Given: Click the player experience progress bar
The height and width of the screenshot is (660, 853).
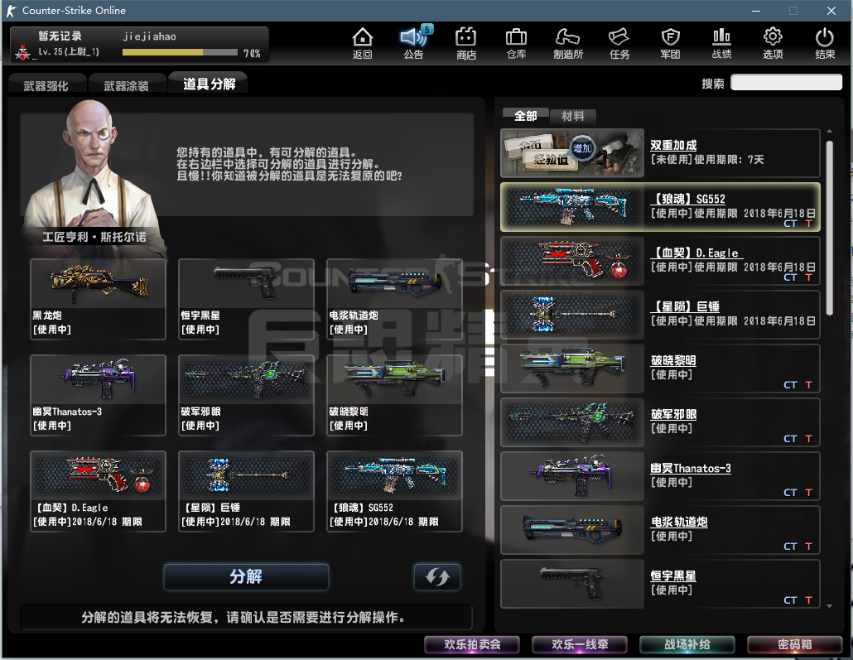Looking at the screenshot, I should tap(180, 52).
